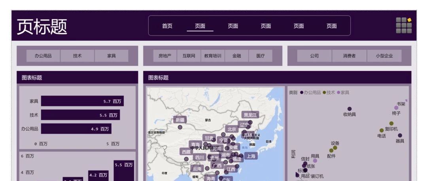Click the 上海 map label
The image size is (427, 181).
251,156
